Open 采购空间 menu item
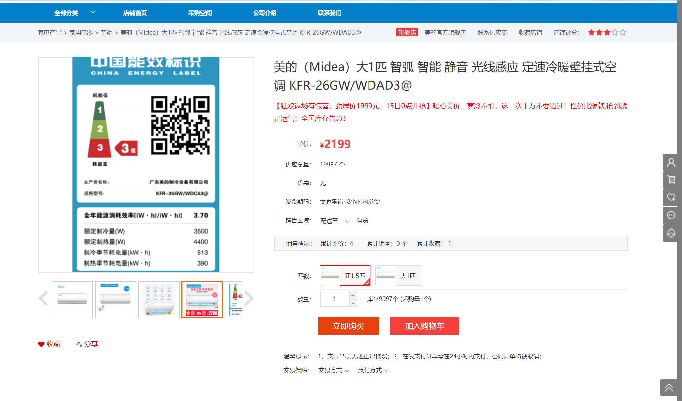Image resolution: width=682 pixels, height=401 pixels. (x=200, y=13)
